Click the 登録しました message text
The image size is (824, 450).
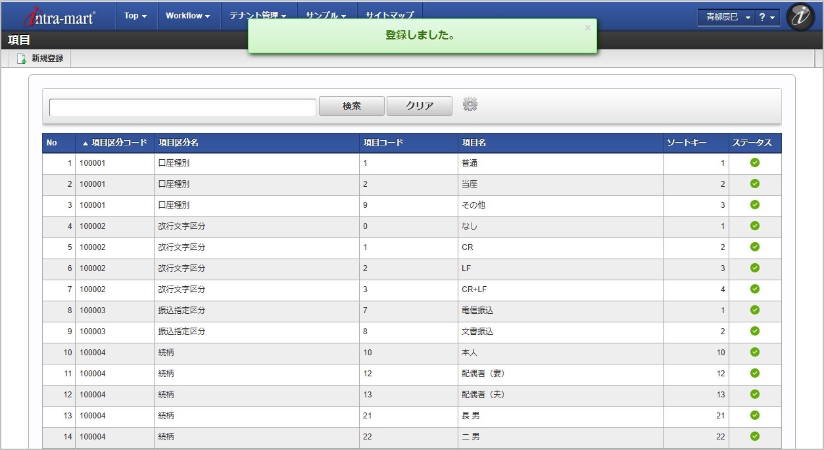pos(420,36)
